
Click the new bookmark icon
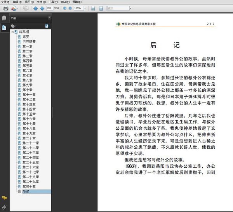coord(47,26)
